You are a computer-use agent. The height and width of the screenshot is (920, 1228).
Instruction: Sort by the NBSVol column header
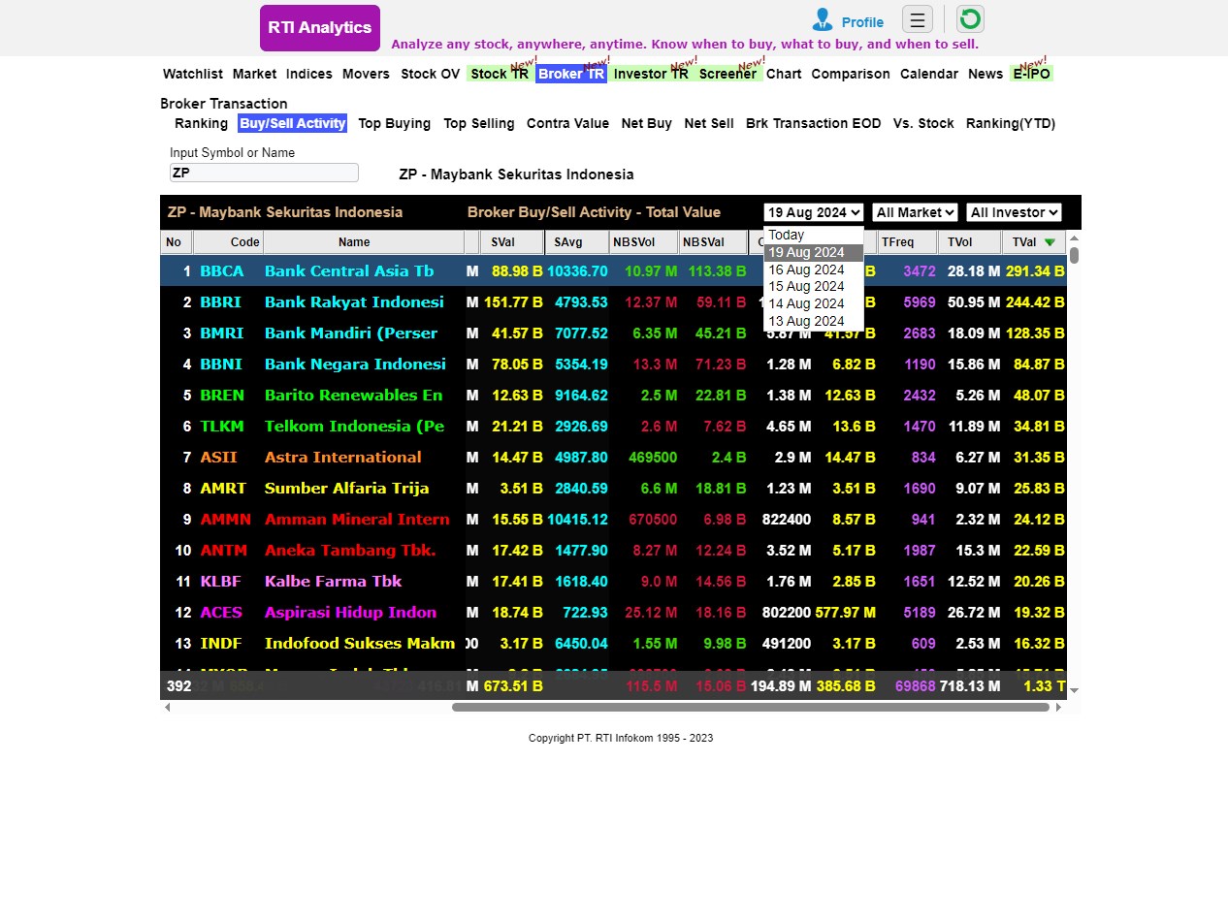pyautogui.click(x=644, y=242)
